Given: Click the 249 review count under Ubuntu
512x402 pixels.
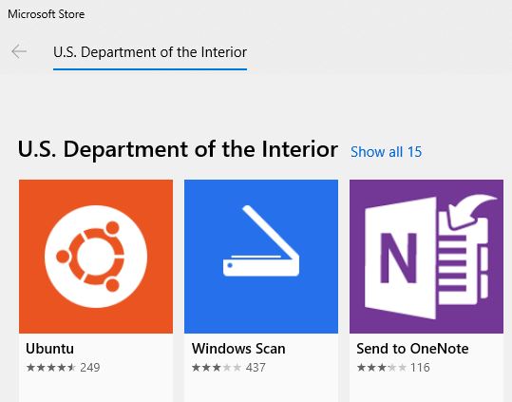Looking at the screenshot, I should click(x=90, y=368).
